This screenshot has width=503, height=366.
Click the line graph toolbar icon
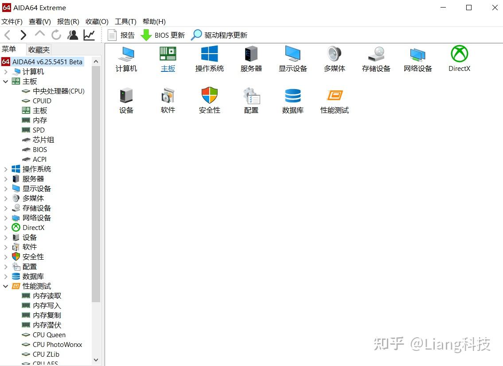pos(89,35)
